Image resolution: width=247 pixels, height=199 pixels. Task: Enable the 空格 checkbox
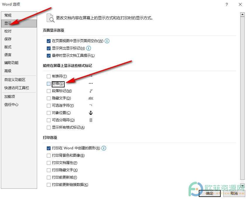pos(49,84)
